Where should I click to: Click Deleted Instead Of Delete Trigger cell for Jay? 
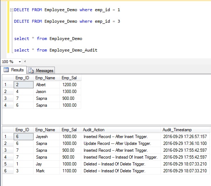point(121,164)
